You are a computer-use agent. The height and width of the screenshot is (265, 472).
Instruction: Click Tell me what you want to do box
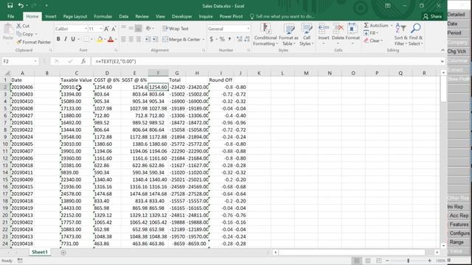[282, 16]
